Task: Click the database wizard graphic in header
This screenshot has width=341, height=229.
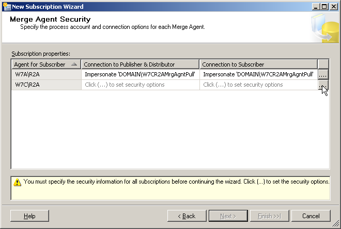Action: tap(325, 28)
